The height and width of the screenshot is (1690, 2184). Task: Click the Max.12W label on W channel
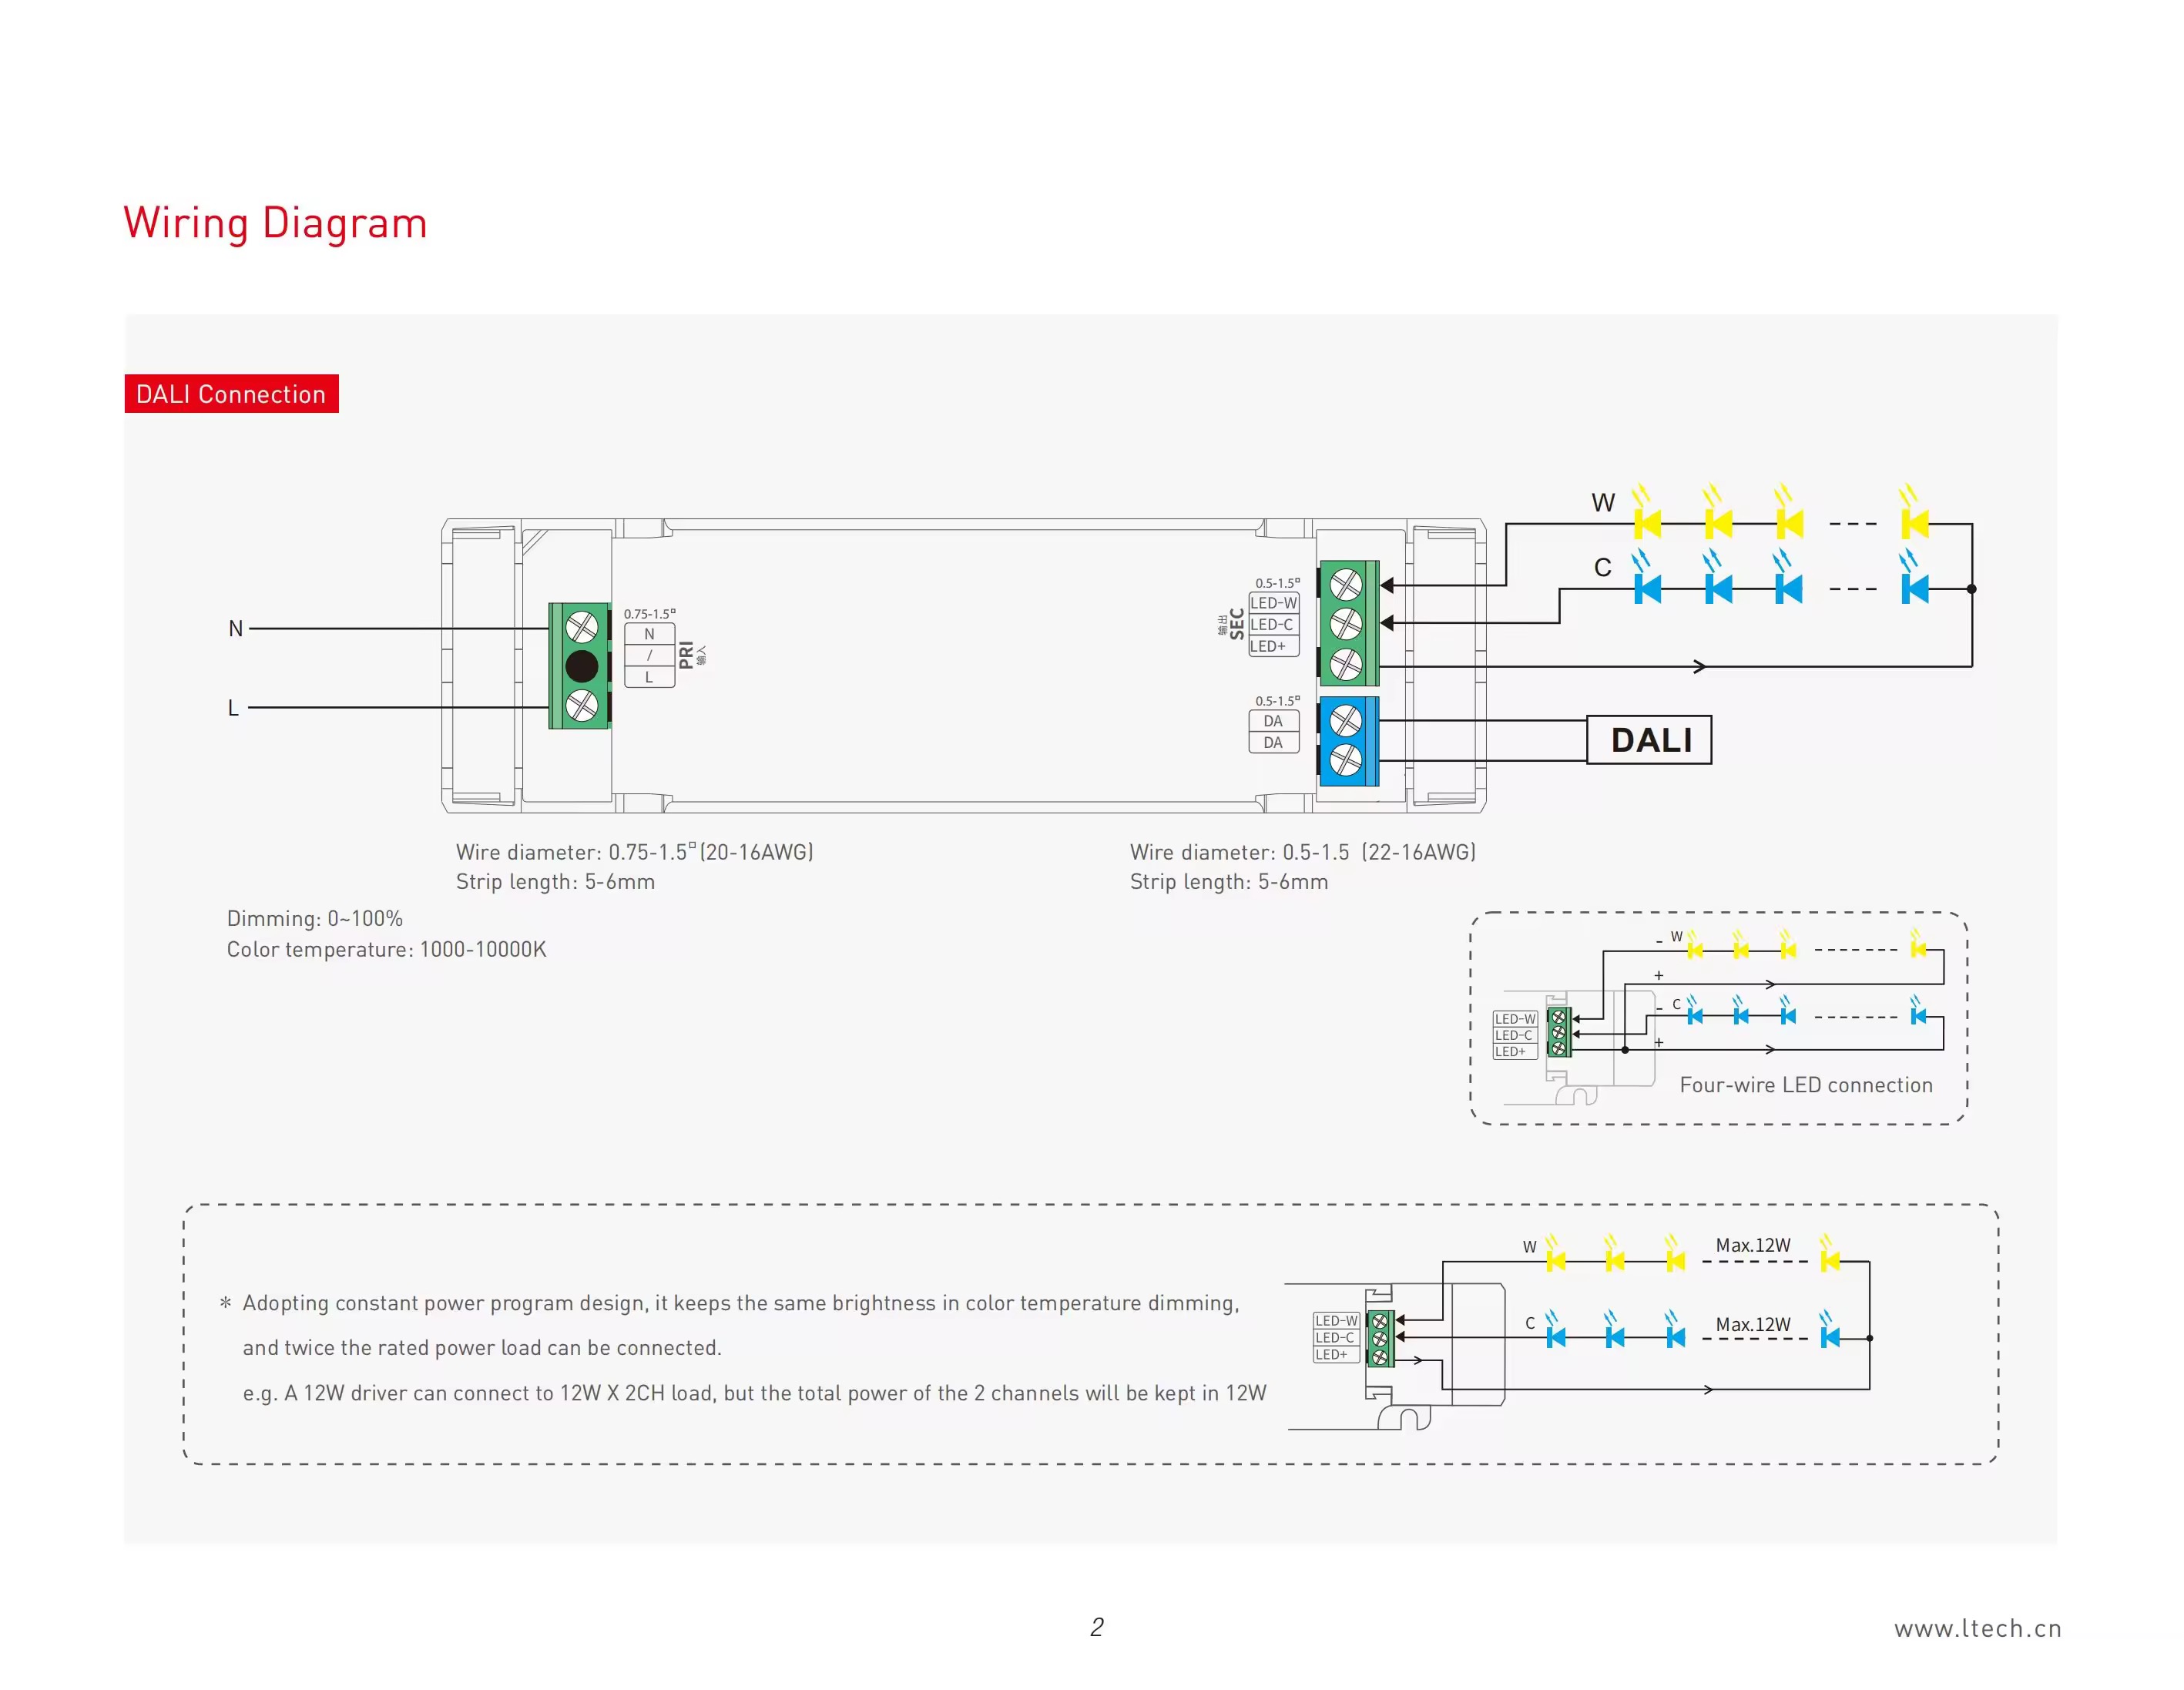pos(1752,1245)
